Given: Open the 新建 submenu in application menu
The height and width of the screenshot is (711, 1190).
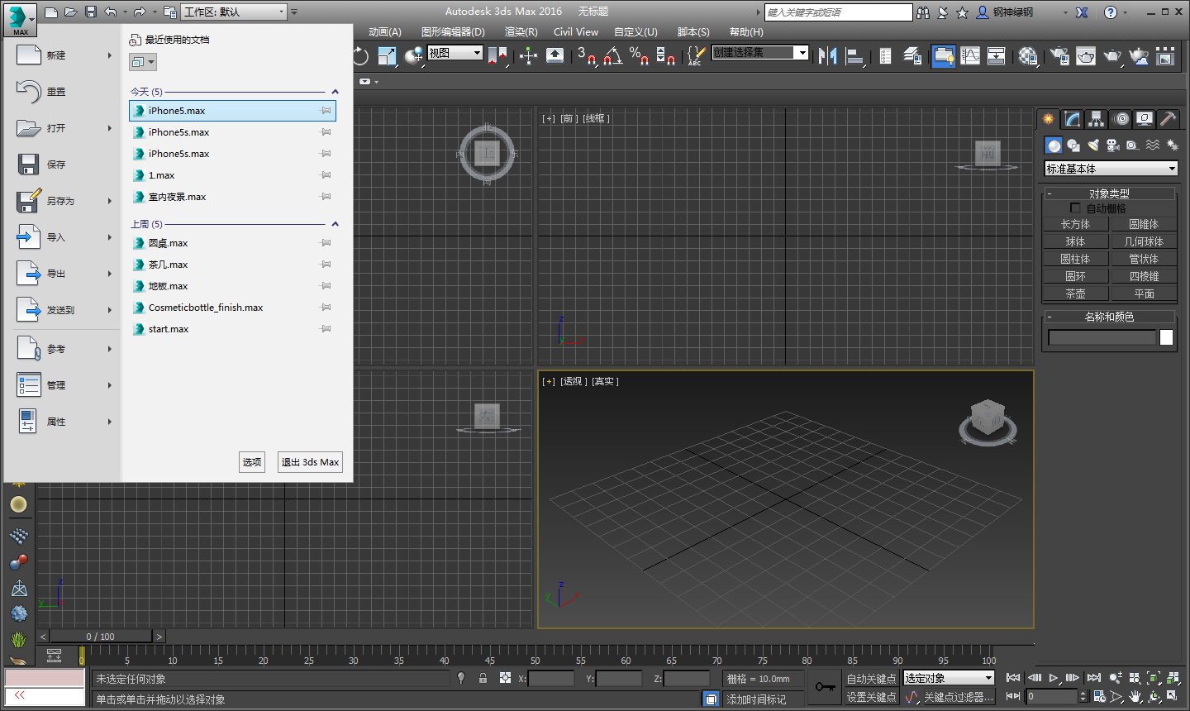Looking at the screenshot, I should [64, 55].
